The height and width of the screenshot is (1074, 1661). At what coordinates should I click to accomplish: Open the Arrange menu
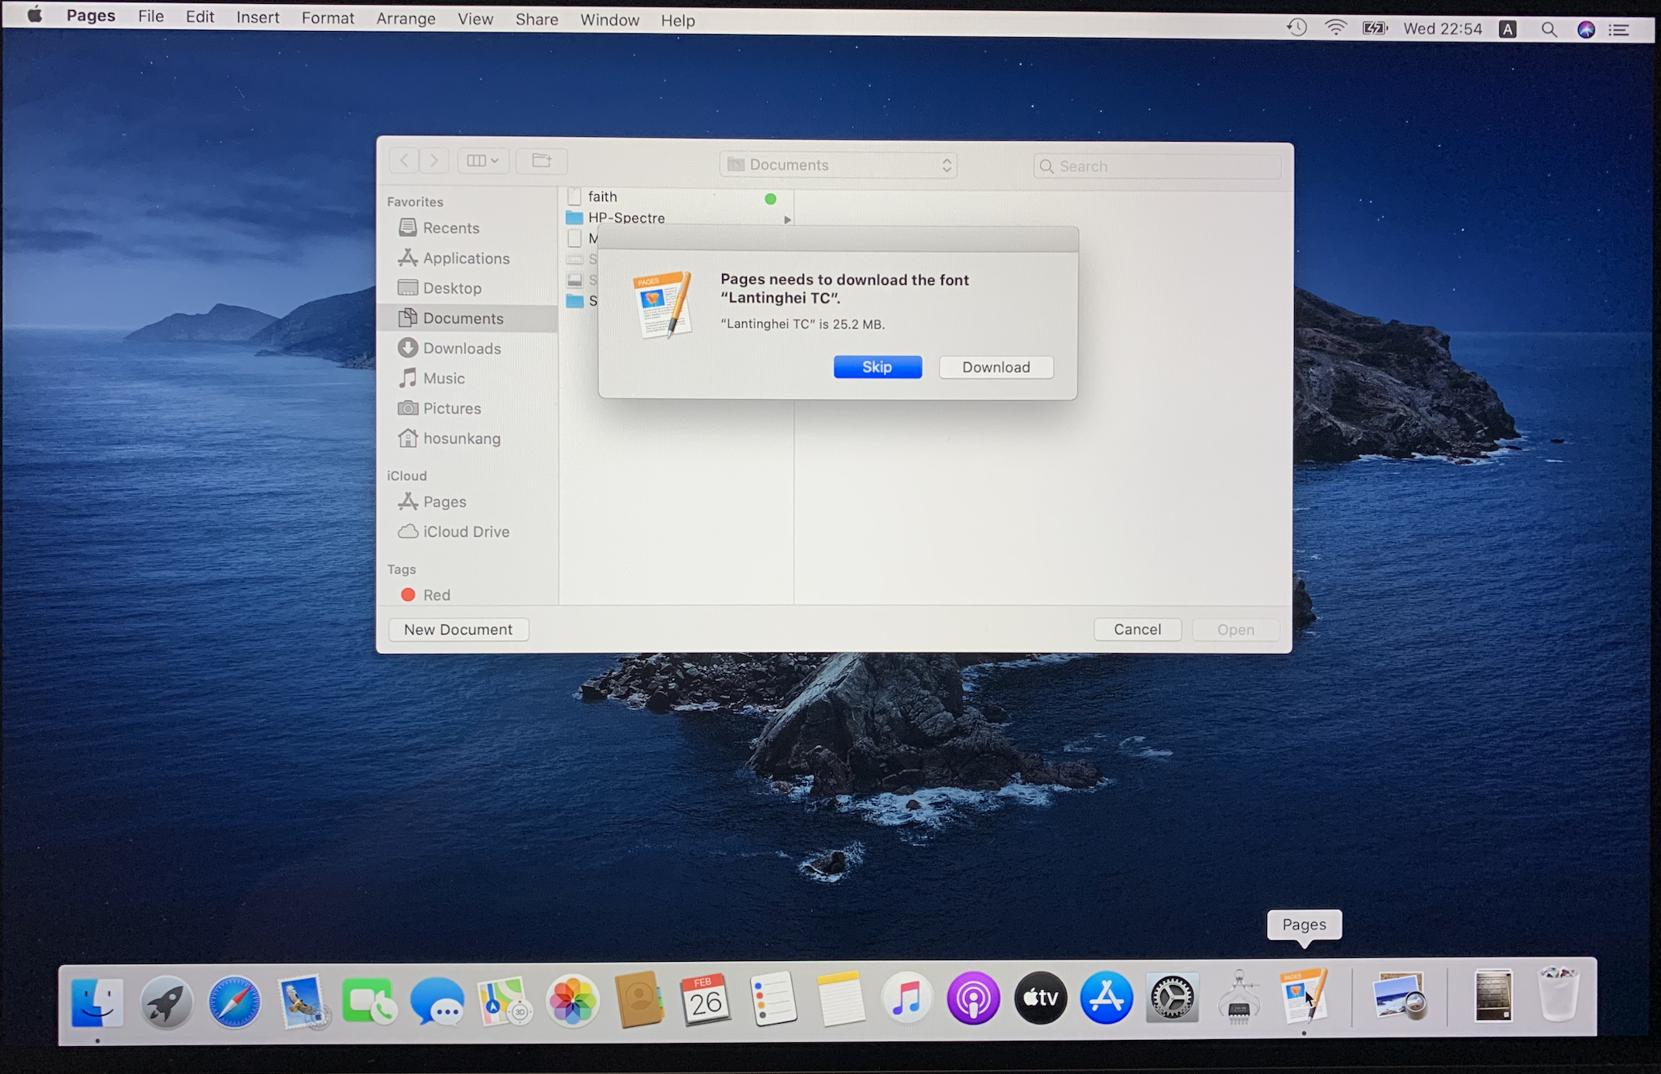coord(406,19)
